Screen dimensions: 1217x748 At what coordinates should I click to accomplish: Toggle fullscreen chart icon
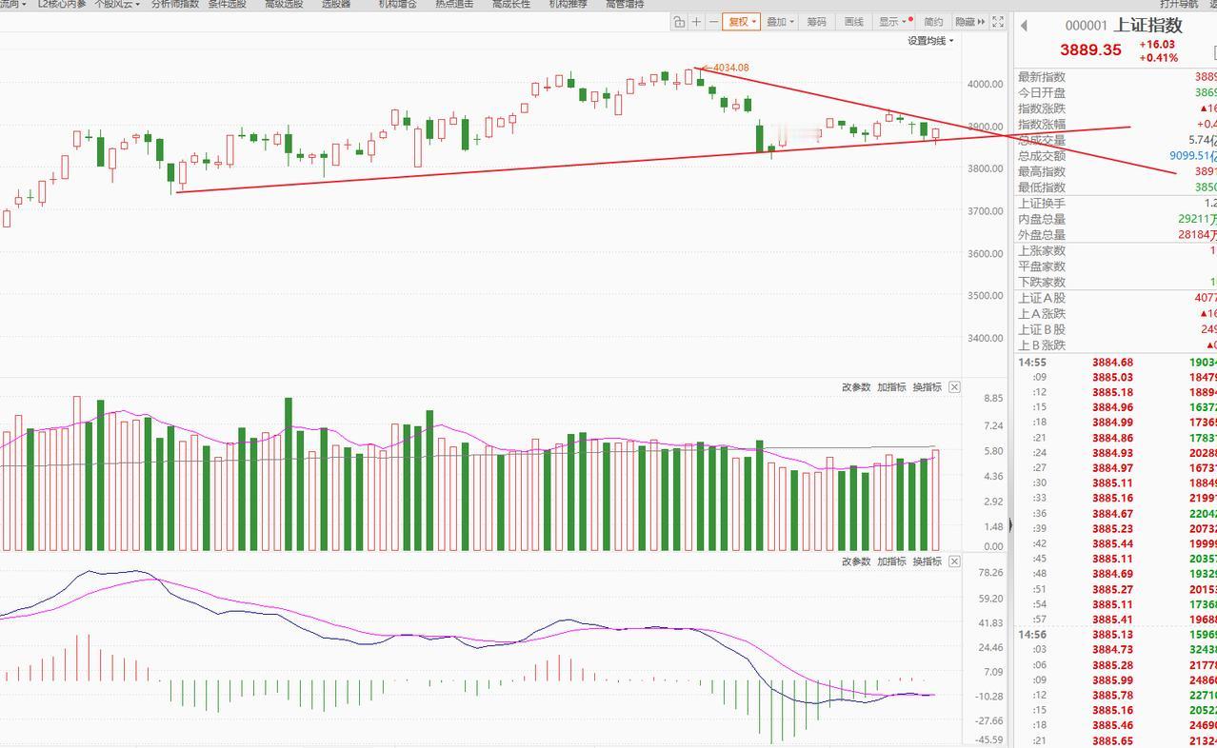tap(998, 22)
